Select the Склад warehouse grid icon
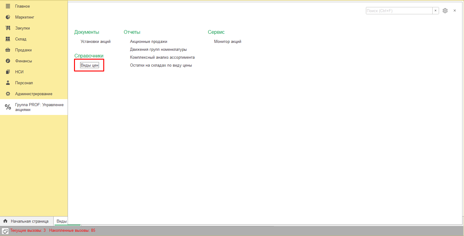 (8, 39)
